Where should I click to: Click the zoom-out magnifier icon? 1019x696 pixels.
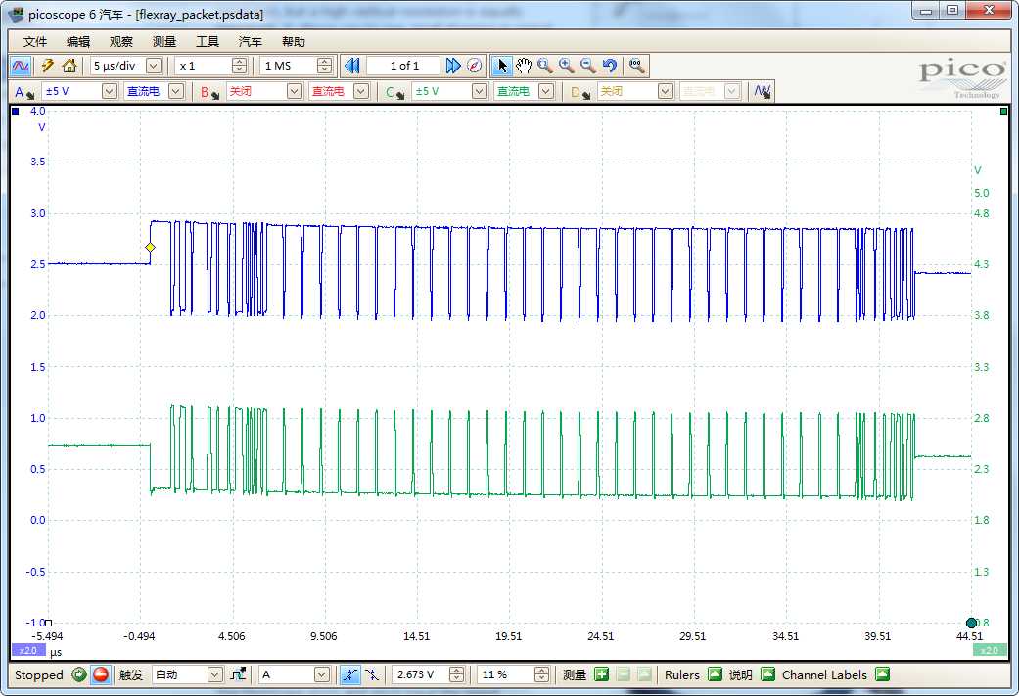click(587, 66)
